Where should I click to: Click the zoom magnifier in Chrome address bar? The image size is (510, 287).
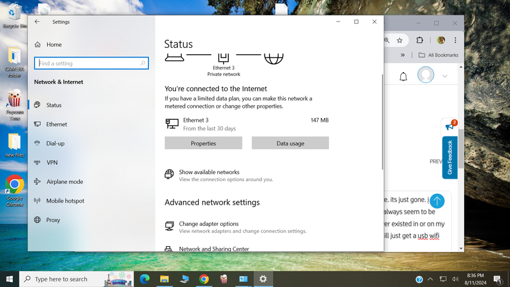[387, 40]
